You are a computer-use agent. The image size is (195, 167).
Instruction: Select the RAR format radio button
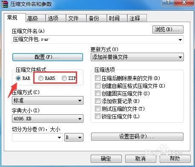click(x=18, y=78)
